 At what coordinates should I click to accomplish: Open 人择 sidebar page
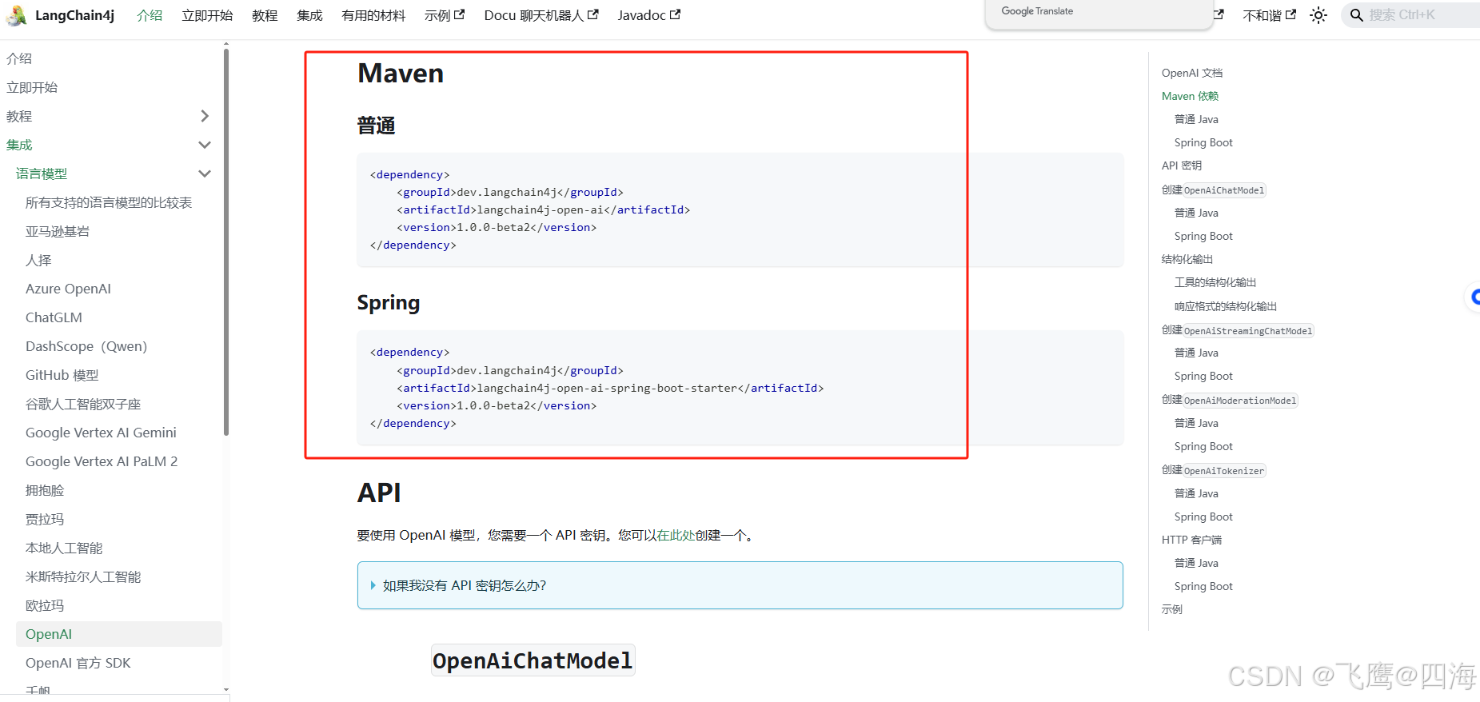pyautogui.click(x=38, y=260)
